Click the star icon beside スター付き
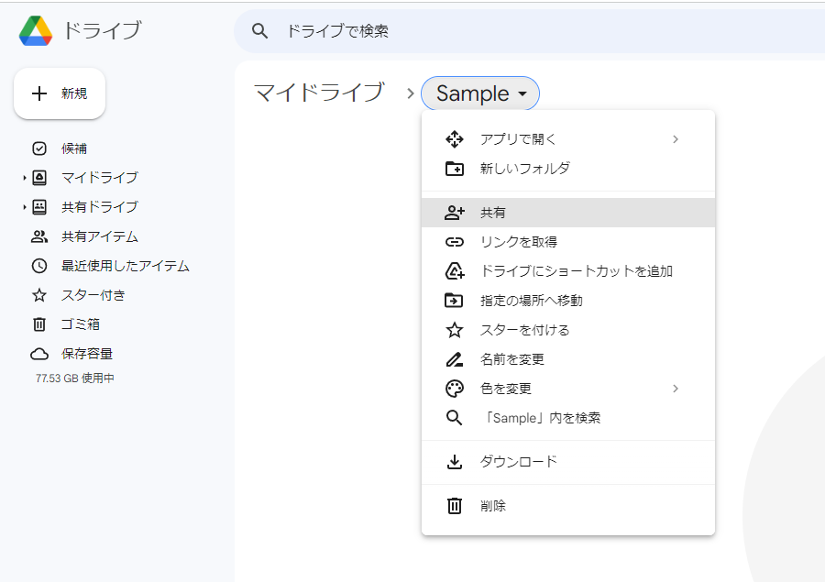This screenshot has height=582, width=825. (x=38, y=294)
